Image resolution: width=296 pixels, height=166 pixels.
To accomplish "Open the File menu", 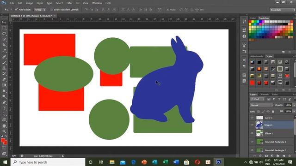I will (12, 3).
